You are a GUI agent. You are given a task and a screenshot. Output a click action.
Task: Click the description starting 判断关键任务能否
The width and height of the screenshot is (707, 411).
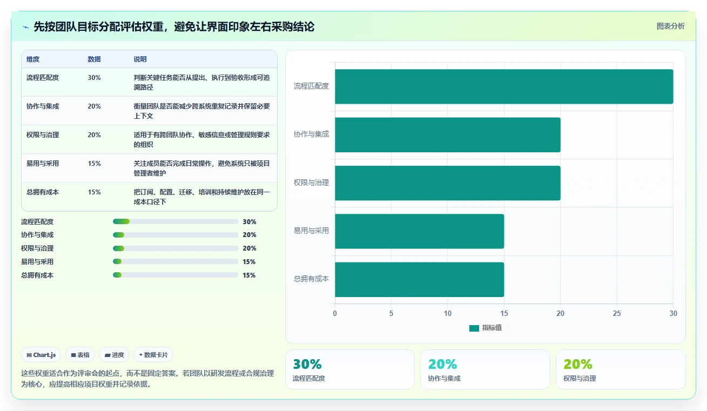click(202, 83)
